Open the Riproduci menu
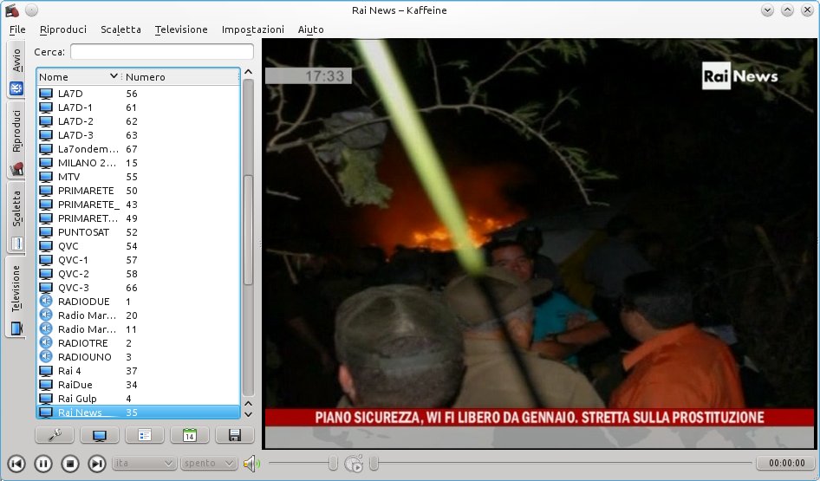This screenshot has width=820, height=481. pos(62,29)
